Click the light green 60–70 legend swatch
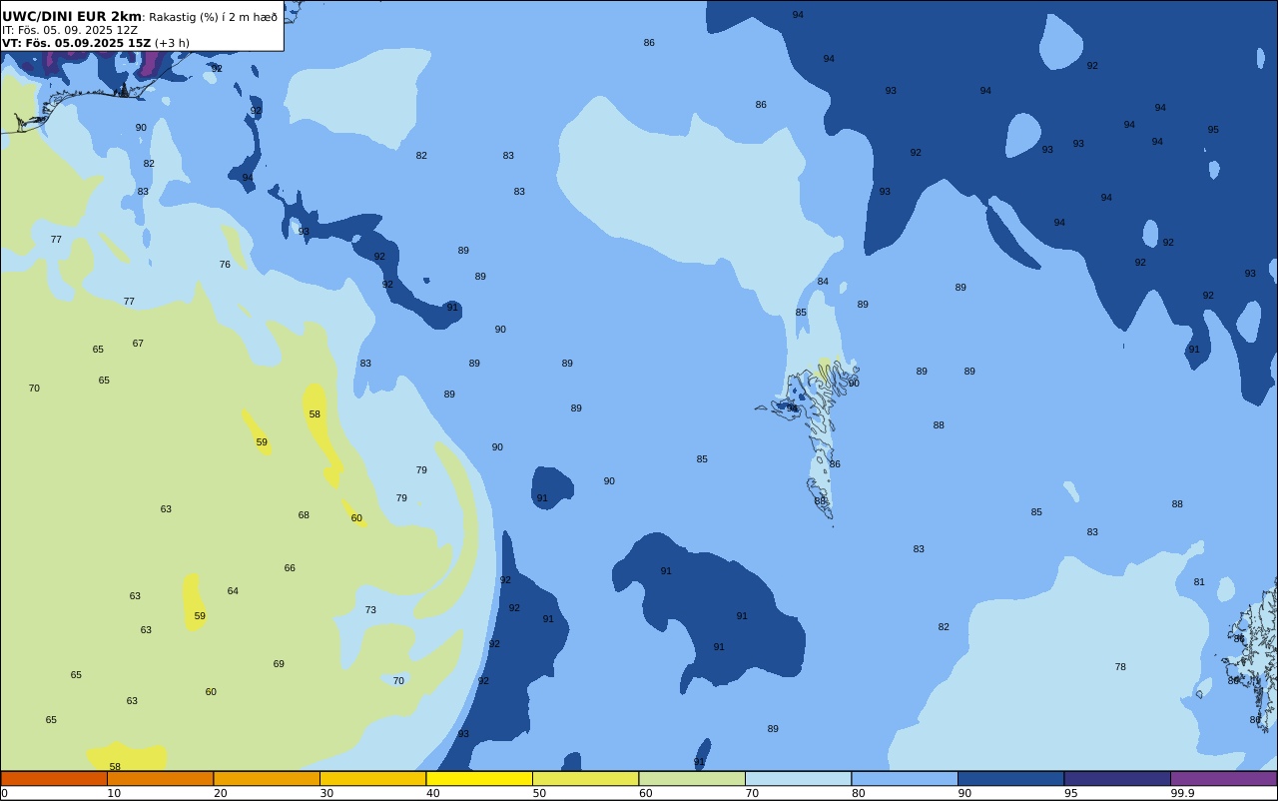 point(692,778)
